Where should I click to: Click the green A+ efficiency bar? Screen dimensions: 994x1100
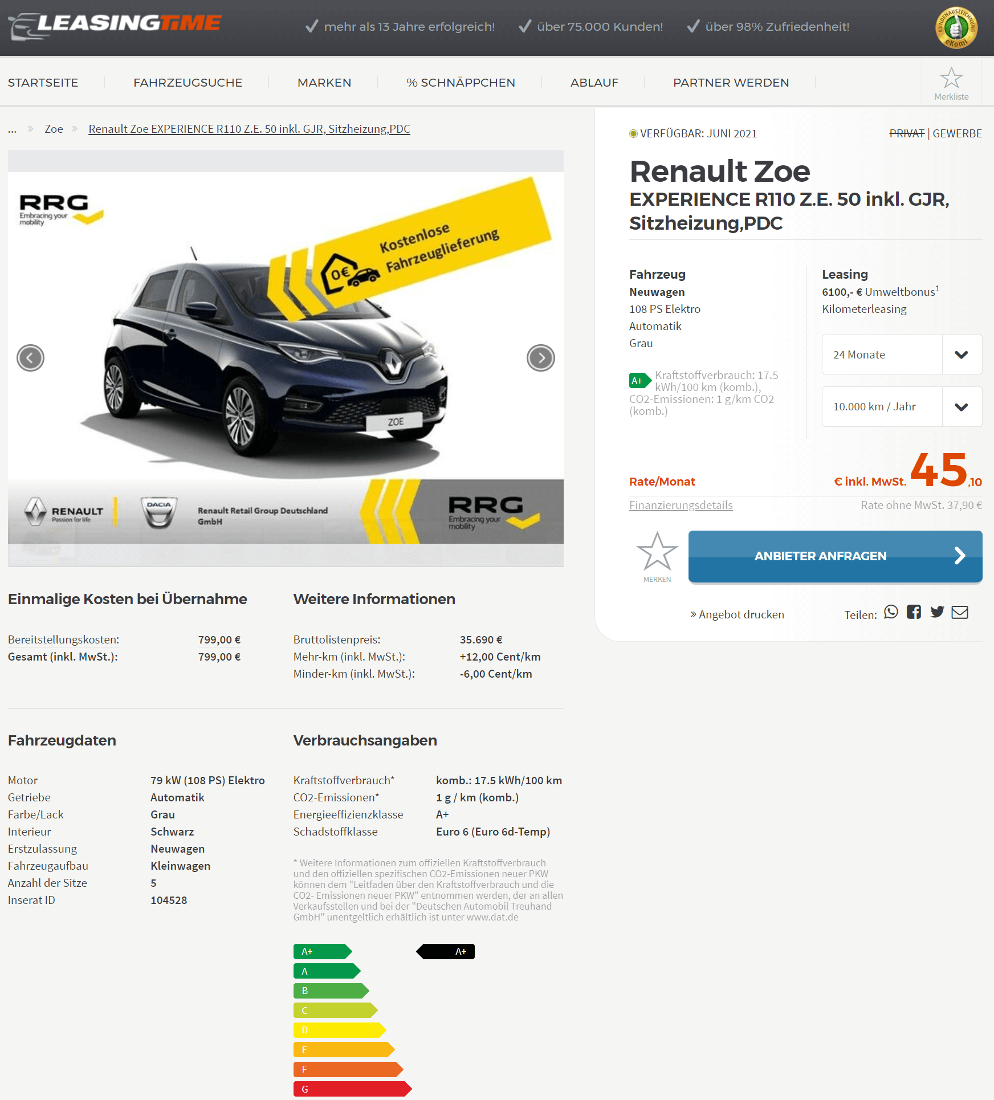click(x=323, y=951)
